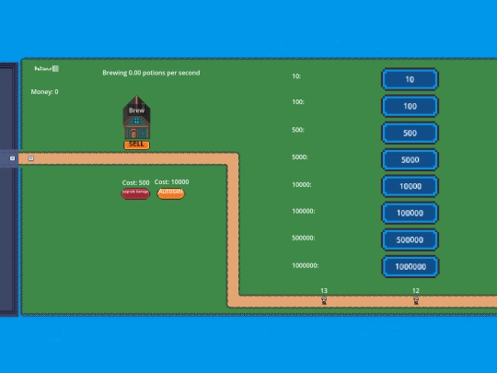Click the 500: row label
The height and width of the screenshot is (373, 497).
(298, 130)
